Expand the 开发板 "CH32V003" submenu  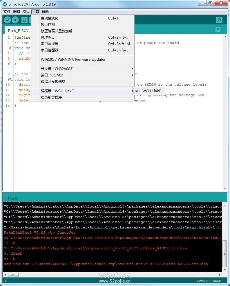83,69
